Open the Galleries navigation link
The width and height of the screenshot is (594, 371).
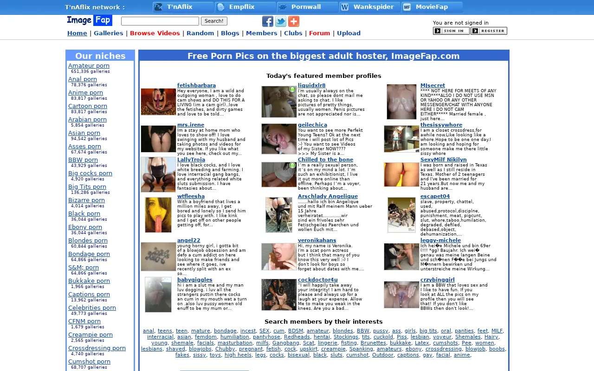click(109, 33)
